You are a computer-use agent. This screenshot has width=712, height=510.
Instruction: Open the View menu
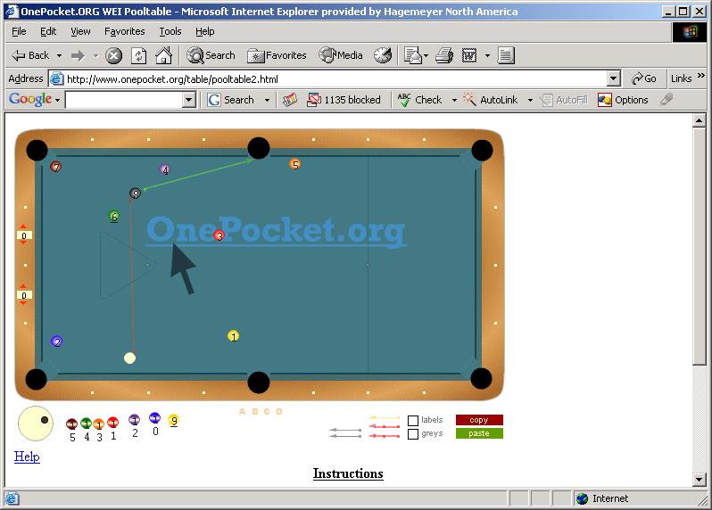point(80,31)
